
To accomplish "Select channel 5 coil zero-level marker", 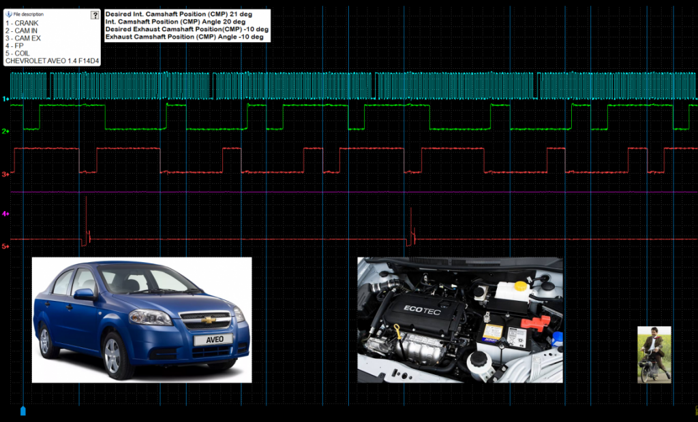I will pos(5,246).
